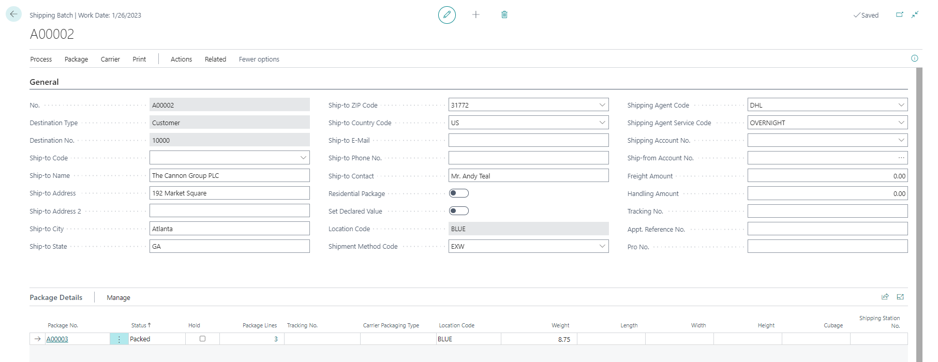Image resolution: width=938 pixels, height=362 pixels.
Task: Toggle the Residential Package switch
Action: click(458, 193)
